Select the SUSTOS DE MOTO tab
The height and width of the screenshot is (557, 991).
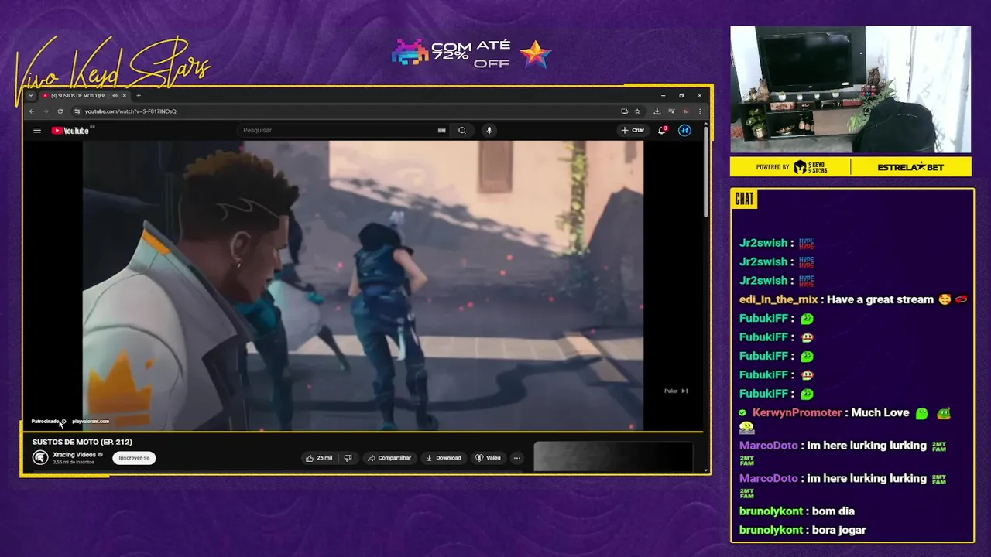pos(84,96)
